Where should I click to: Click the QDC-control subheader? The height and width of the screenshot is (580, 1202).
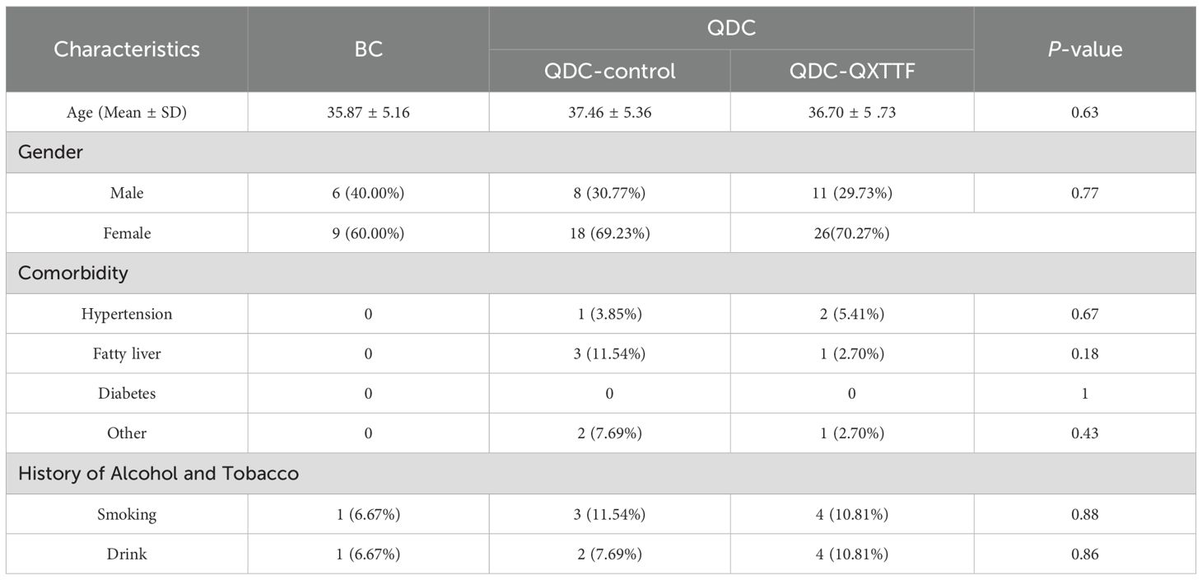(x=609, y=71)
